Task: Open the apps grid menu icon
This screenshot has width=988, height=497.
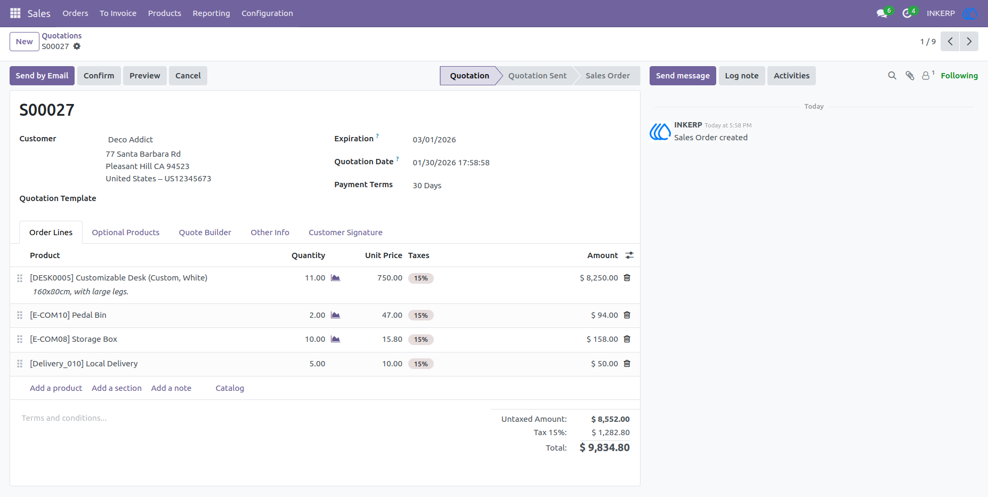Action: coord(15,13)
